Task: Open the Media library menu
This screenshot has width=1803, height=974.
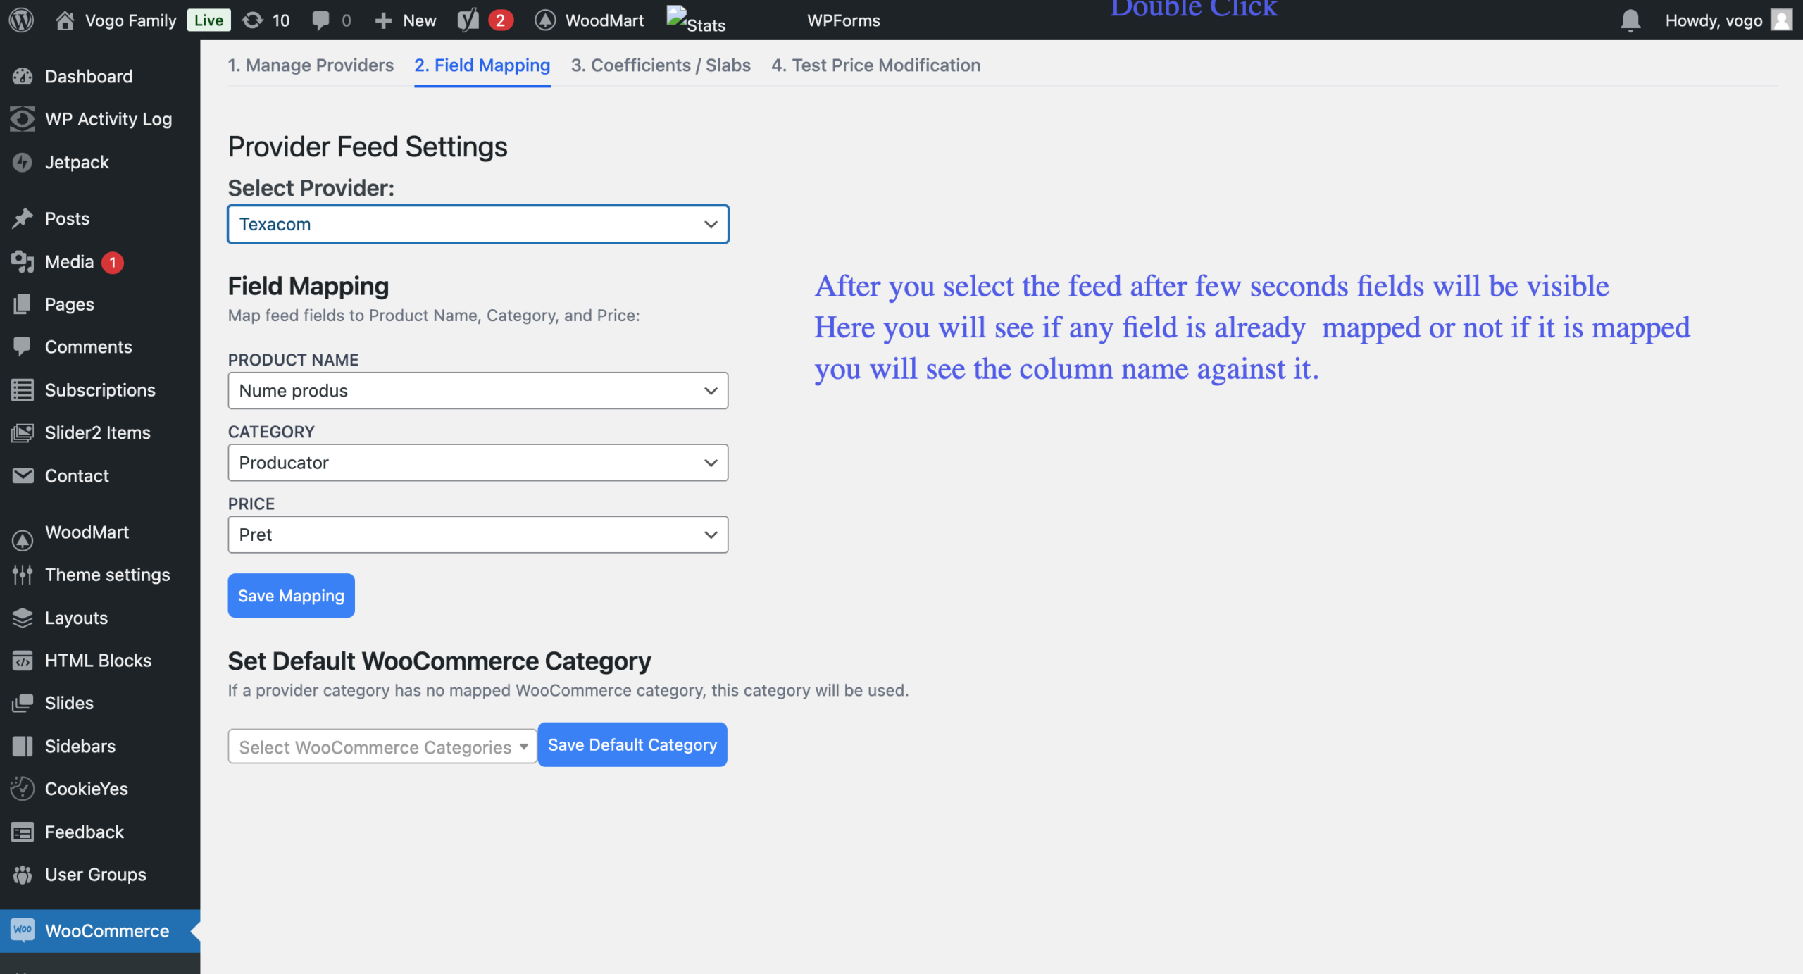Action: (69, 262)
